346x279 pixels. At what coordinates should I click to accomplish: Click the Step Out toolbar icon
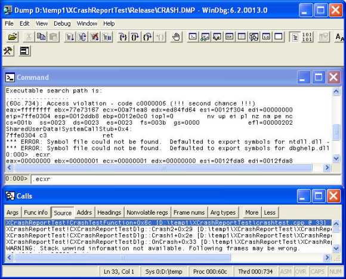(147, 36)
